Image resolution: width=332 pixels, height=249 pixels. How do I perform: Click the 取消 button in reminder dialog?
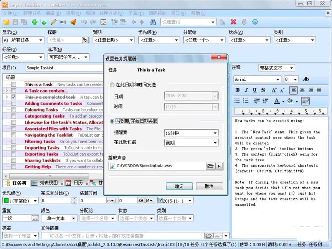210,186
